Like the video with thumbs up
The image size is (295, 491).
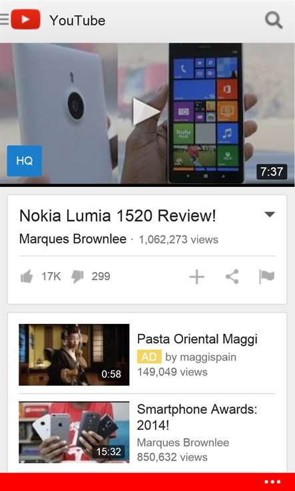[x=27, y=277]
